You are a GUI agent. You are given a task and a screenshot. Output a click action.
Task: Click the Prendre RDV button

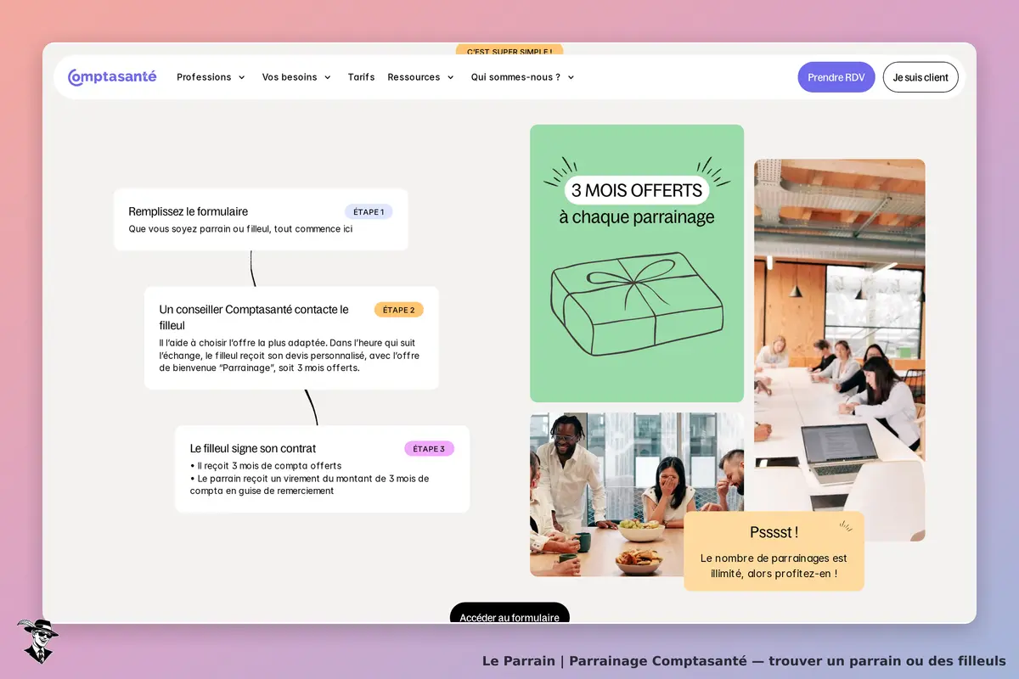pos(836,77)
